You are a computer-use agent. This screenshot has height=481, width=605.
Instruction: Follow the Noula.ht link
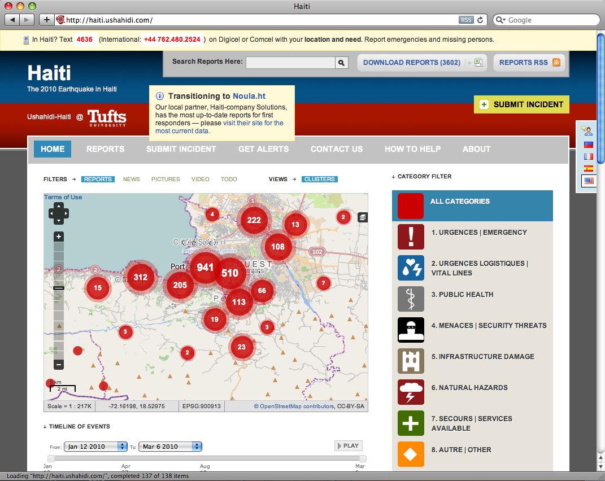pyautogui.click(x=249, y=96)
